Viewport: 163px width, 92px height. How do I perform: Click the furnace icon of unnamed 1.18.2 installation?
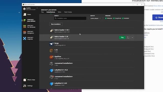pyautogui.click(x=51, y=64)
